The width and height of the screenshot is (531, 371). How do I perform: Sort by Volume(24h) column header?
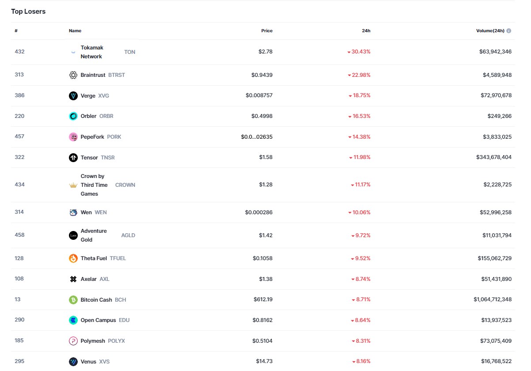pos(490,31)
